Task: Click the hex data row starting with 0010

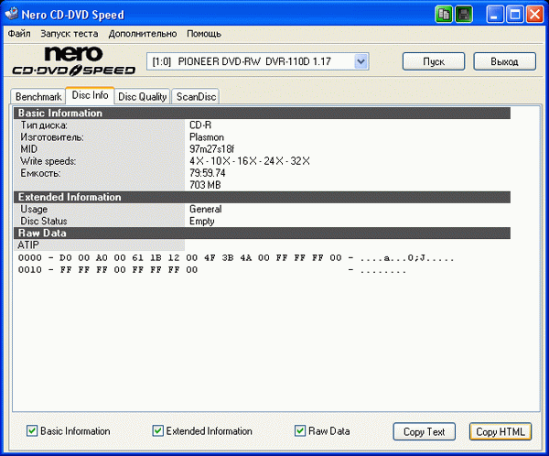Action: [x=212, y=270]
